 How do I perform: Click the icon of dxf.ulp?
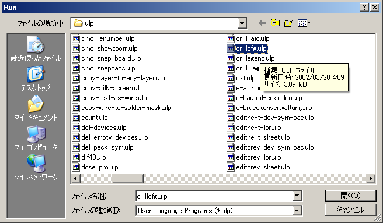(231, 78)
